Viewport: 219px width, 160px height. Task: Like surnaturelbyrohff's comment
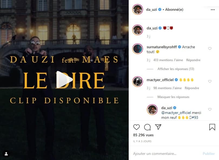(x=210, y=48)
